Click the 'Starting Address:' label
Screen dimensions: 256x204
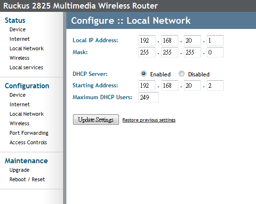point(95,85)
